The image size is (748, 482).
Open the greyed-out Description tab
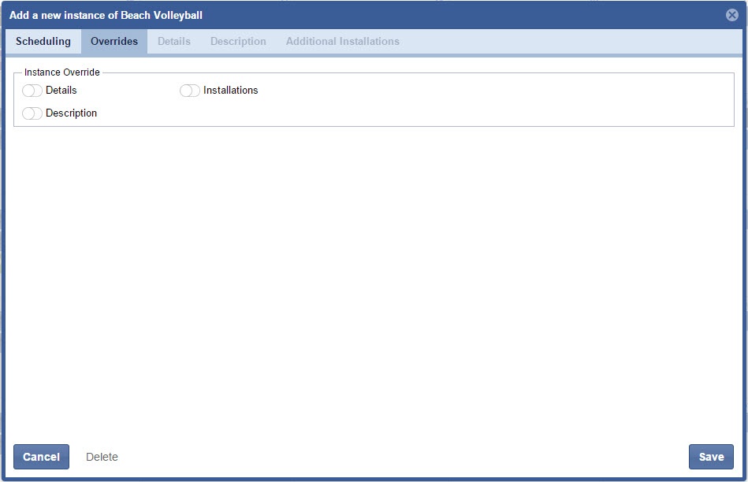coord(238,41)
